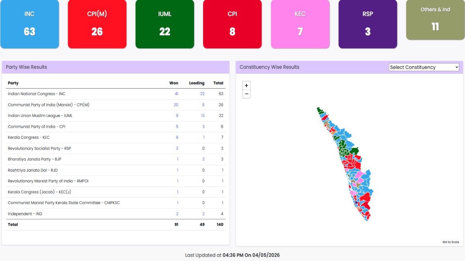Click the Others & Ind 11 card
The width and height of the screenshot is (465, 261).
(436, 20)
